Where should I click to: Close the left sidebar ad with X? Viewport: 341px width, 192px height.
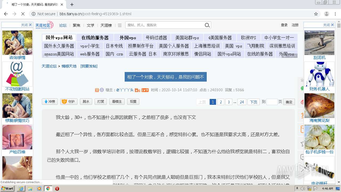[30, 25]
